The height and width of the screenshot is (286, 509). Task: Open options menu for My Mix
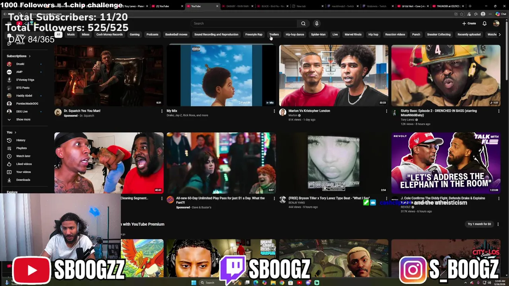coord(274,111)
